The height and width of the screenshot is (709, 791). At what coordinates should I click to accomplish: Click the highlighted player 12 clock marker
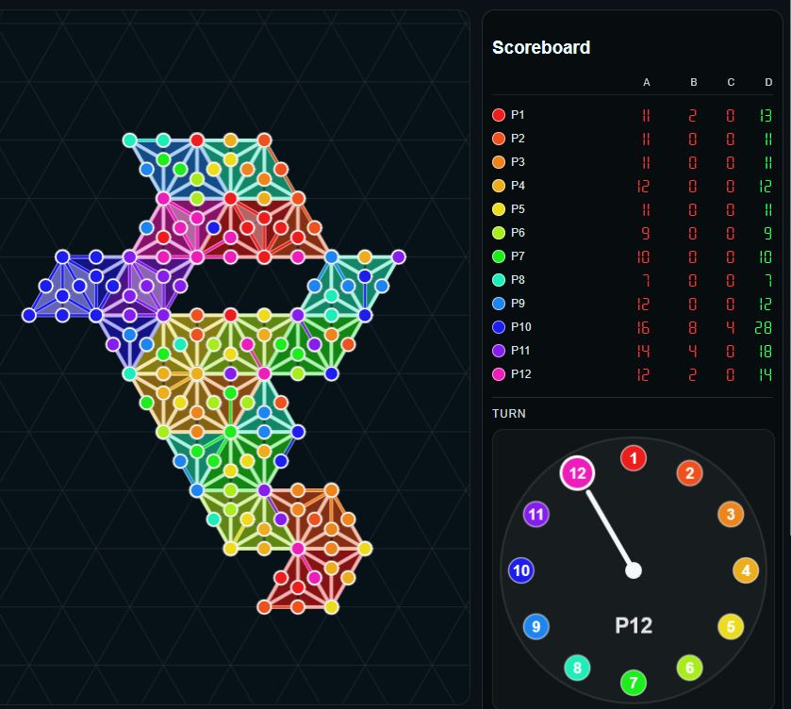[x=578, y=473]
